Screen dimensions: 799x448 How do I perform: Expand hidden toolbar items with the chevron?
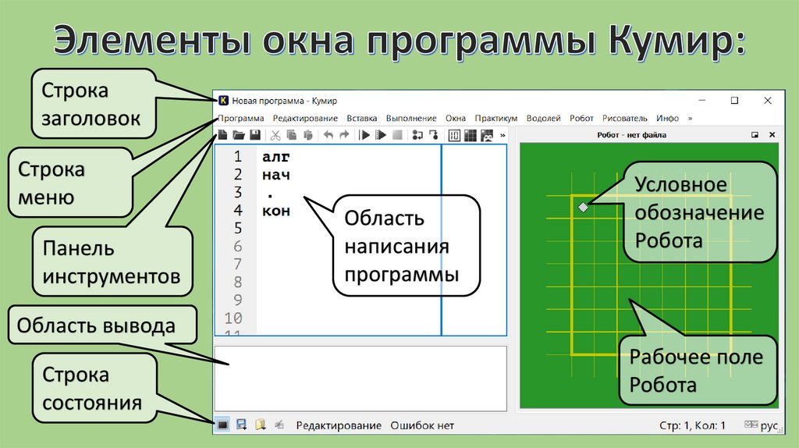pos(502,135)
